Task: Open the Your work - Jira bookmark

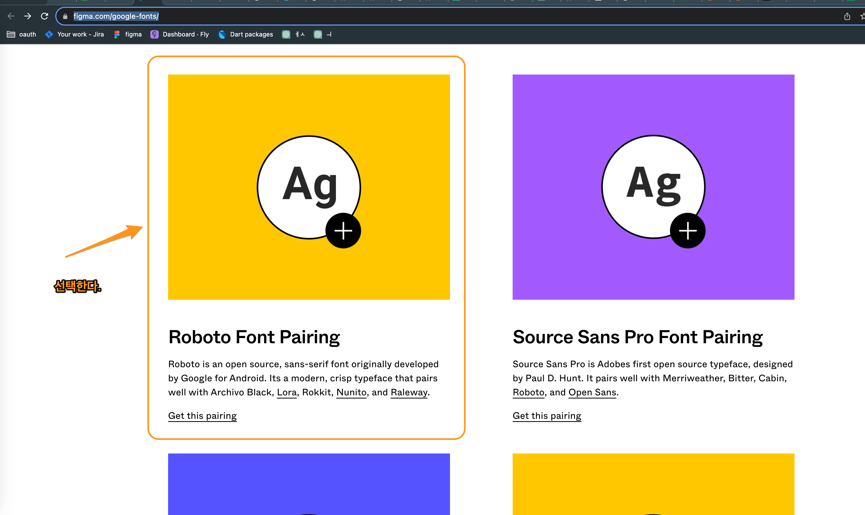Action: pyautogui.click(x=75, y=34)
